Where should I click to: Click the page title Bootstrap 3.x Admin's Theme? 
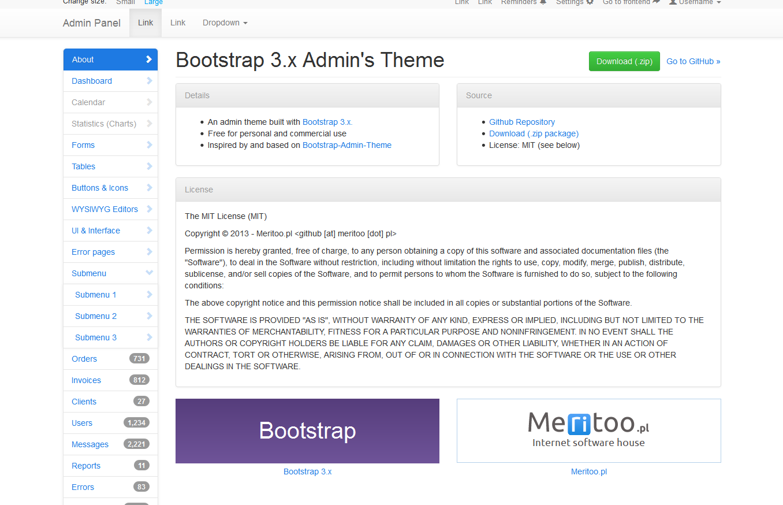(310, 60)
